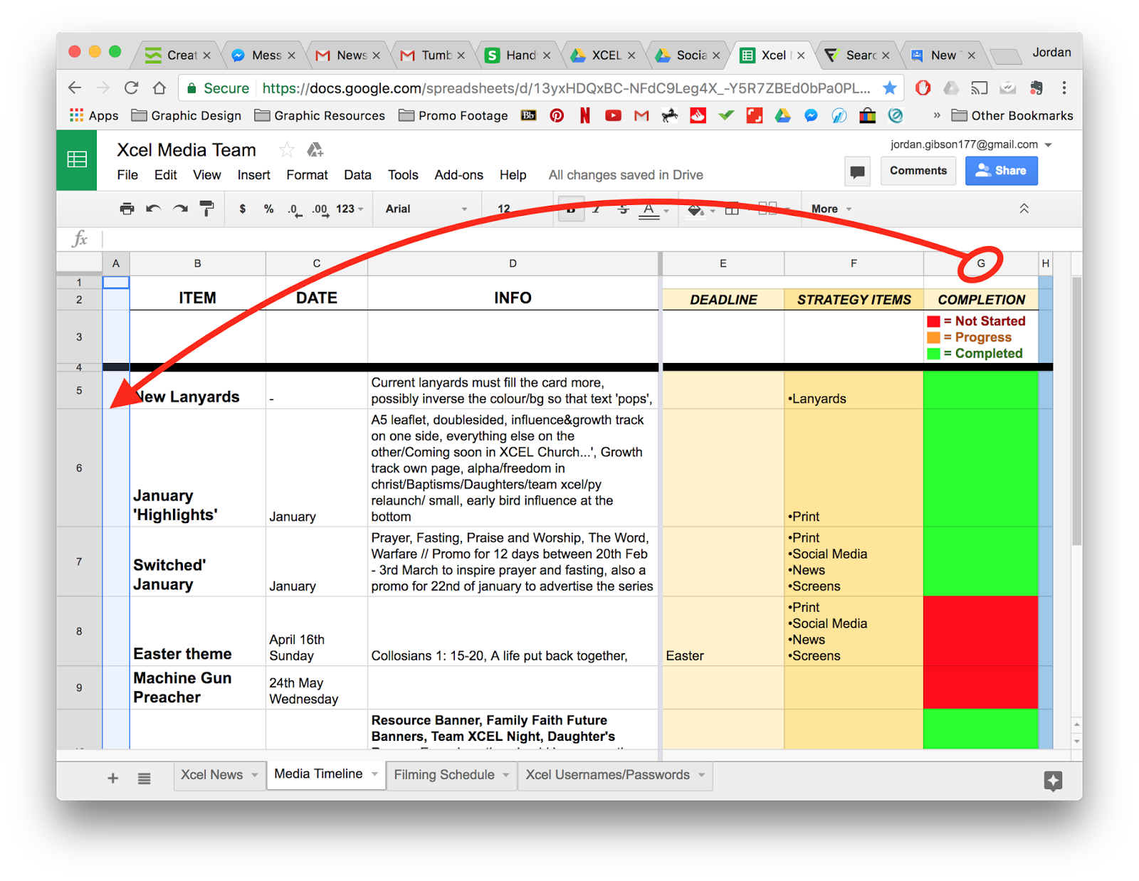Open the Pinterest bookmark icon
The image size is (1139, 881).
click(557, 115)
